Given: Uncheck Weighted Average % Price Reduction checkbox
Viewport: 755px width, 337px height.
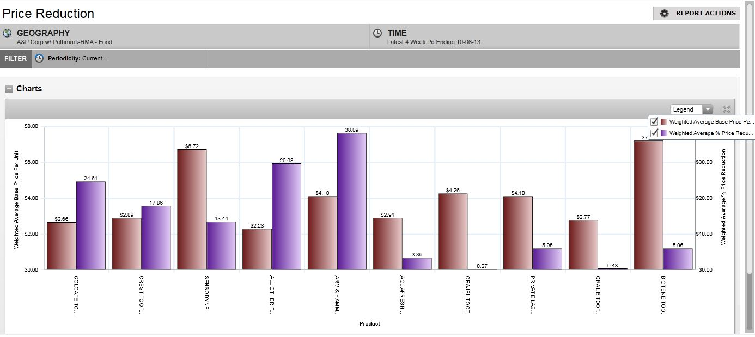Looking at the screenshot, I should click(654, 133).
